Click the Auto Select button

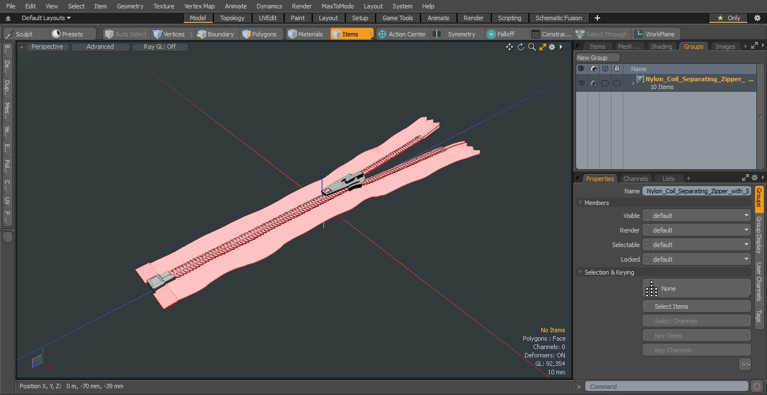tap(125, 34)
